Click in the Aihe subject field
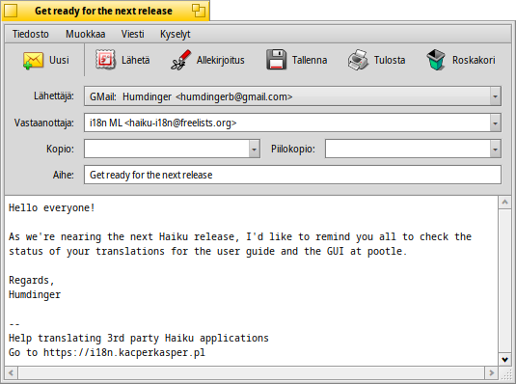The width and height of the screenshot is (516, 384). click(x=292, y=175)
